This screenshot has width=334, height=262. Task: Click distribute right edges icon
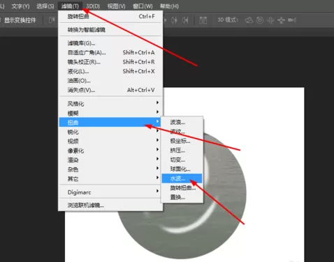185,20
